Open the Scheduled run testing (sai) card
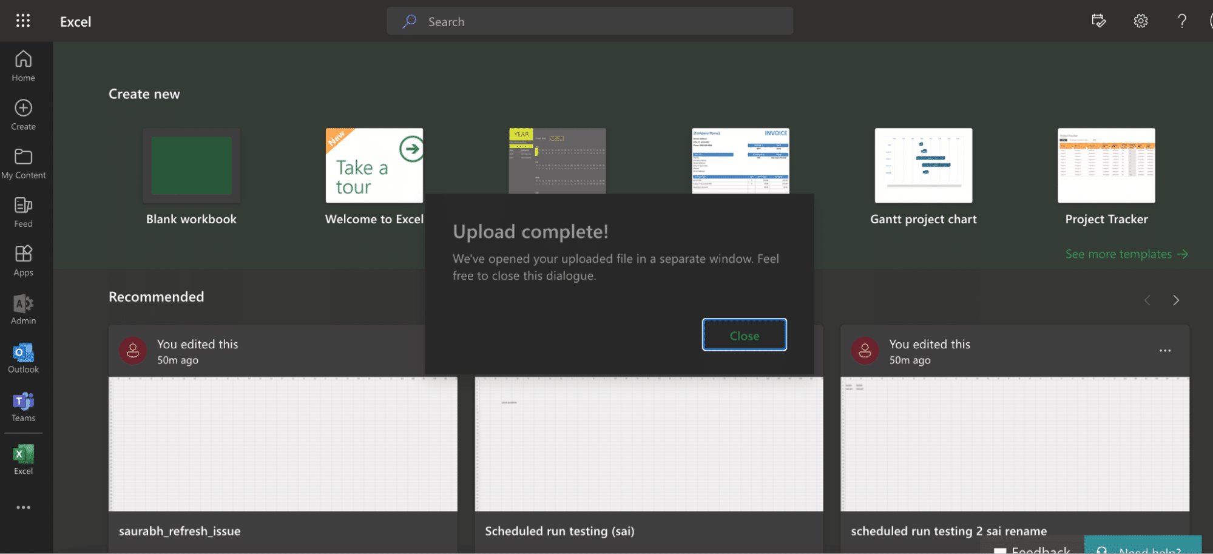Screen dimensions: 1213x554 [649, 464]
